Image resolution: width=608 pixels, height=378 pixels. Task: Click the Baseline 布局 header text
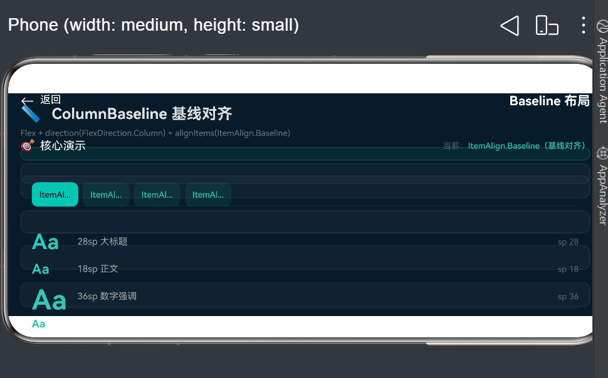tap(550, 101)
